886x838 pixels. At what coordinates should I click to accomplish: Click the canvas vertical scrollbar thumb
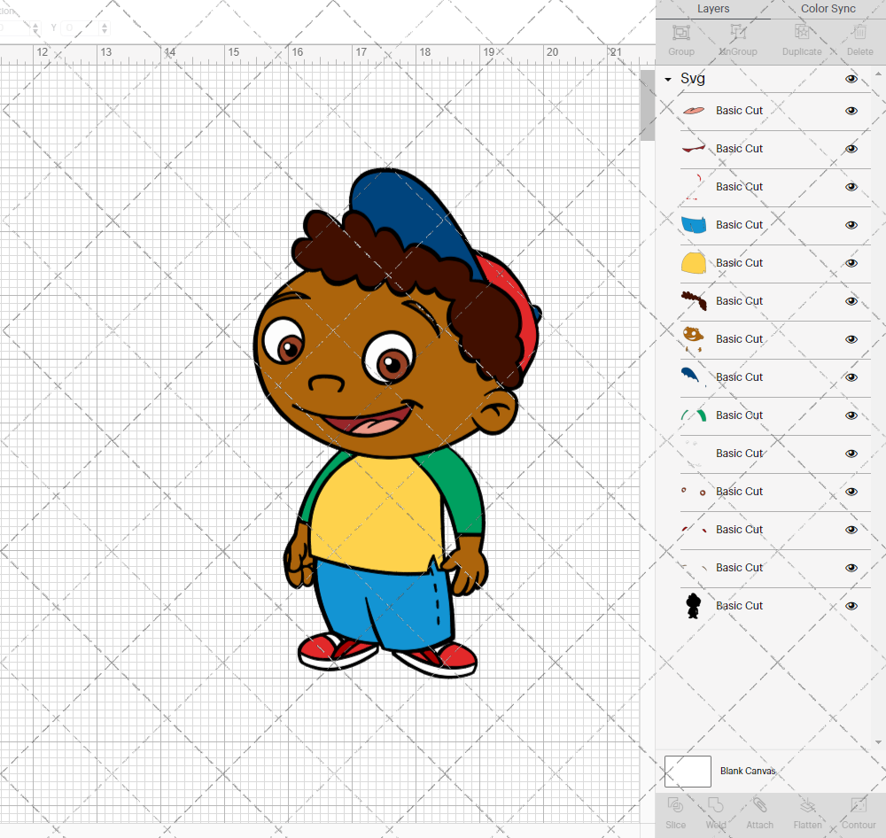[x=647, y=105]
